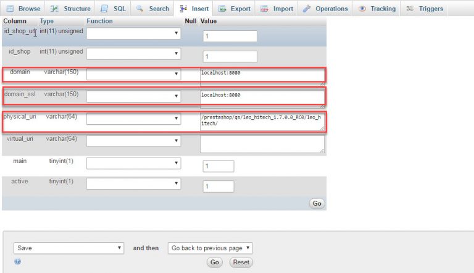Click the Tracking eye icon

[x=362, y=9]
